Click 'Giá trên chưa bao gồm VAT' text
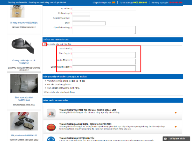192x141 pixels. pyautogui.click(x=59, y=84)
